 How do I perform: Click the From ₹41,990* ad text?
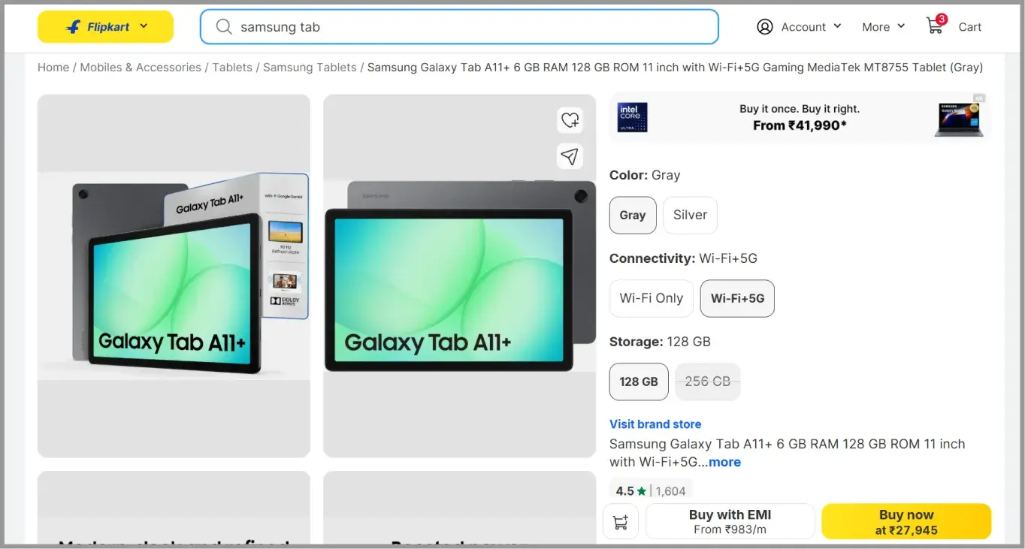click(800, 125)
